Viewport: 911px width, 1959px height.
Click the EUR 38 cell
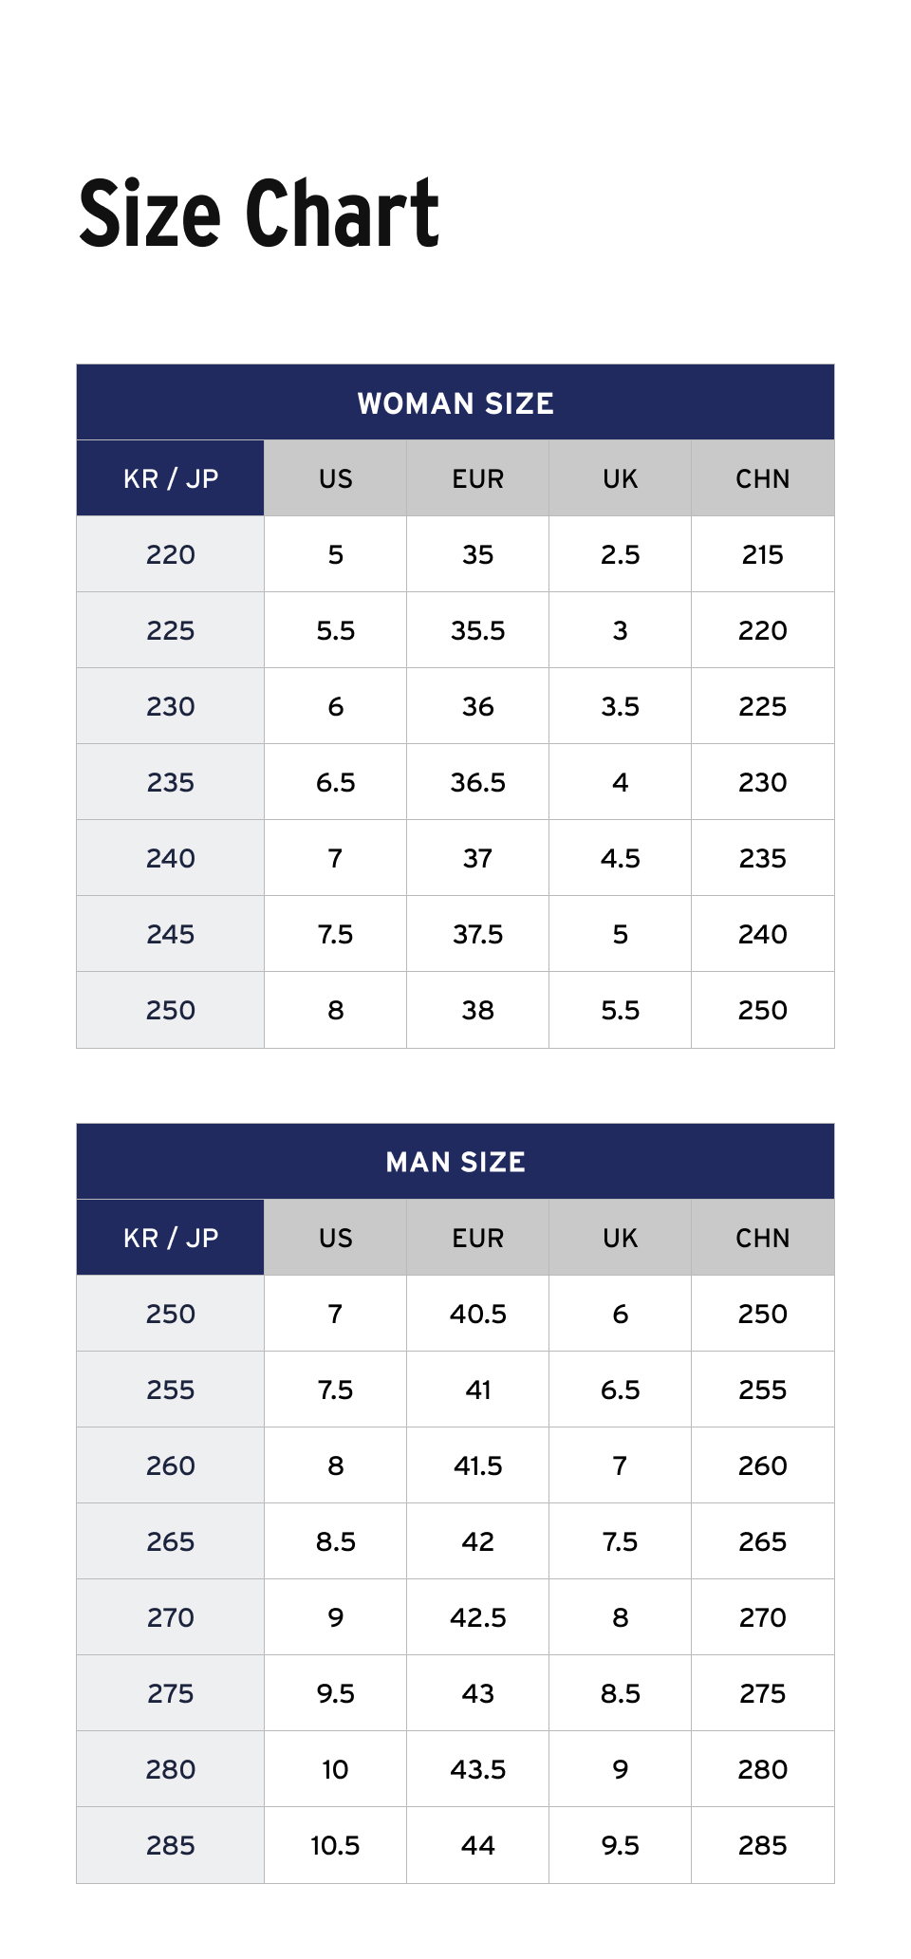(478, 1010)
